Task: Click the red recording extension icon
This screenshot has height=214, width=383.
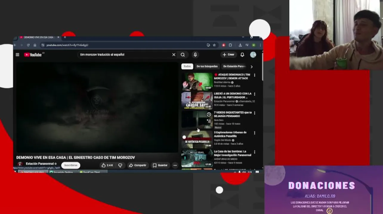Action: 223,45
